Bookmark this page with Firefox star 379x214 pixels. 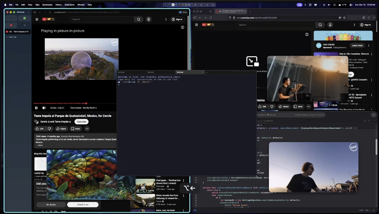[x=344, y=18]
